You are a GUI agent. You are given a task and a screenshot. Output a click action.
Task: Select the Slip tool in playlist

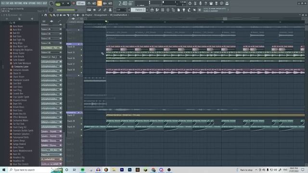coord(64,15)
